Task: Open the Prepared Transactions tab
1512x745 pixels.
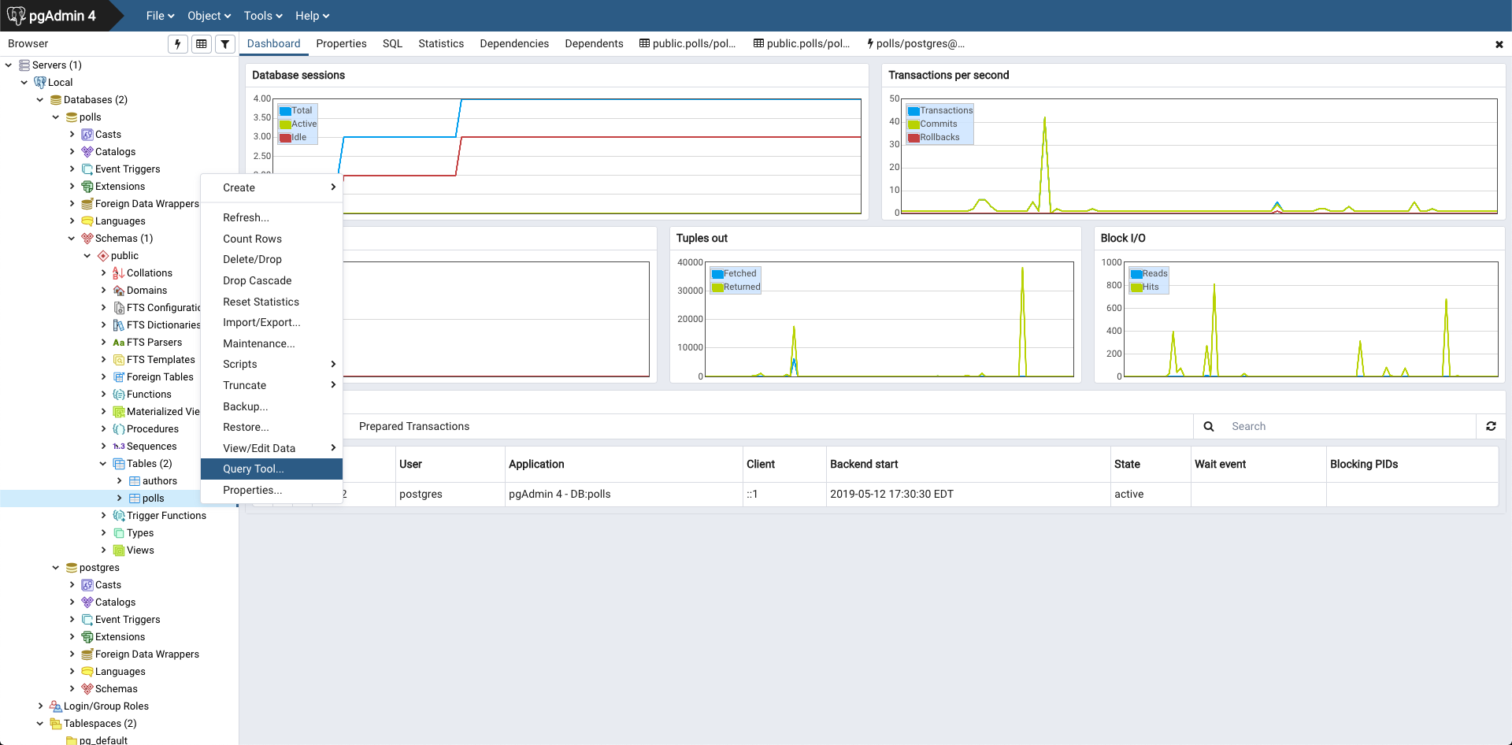Action: tap(414, 426)
